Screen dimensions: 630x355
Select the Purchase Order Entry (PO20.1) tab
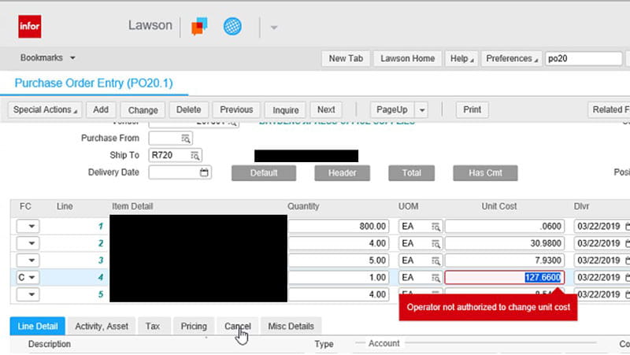click(x=94, y=83)
